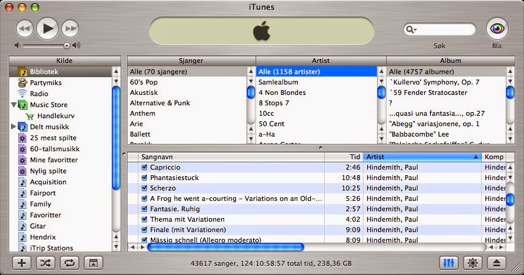The height and width of the screenshot is (275, 524).
Task: Select Delt musikk source
Action: coord(50,127)
